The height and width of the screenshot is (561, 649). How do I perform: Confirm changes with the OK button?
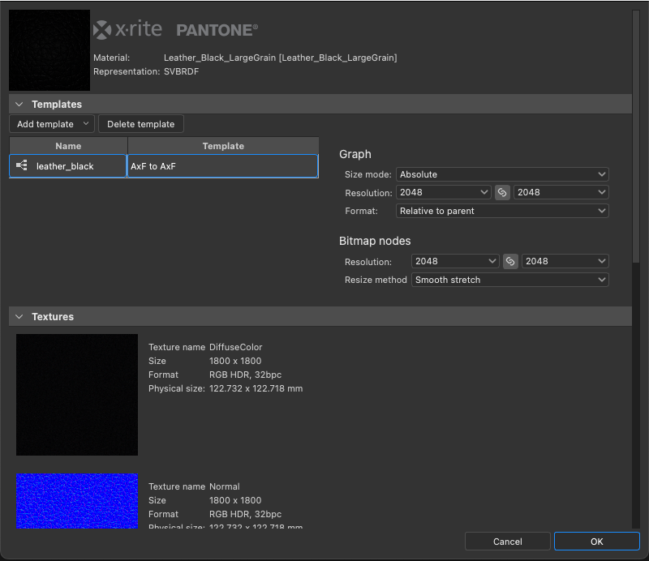(x=597, y=541)
